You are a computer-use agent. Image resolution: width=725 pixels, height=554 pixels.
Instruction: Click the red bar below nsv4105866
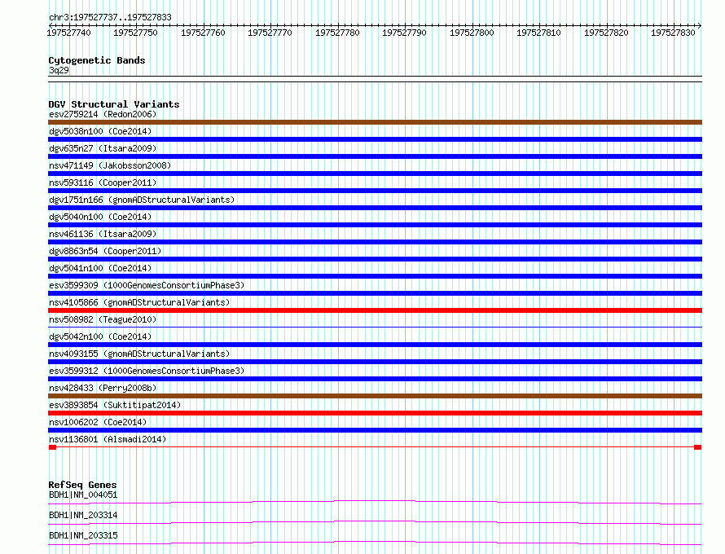coord(375,310)
